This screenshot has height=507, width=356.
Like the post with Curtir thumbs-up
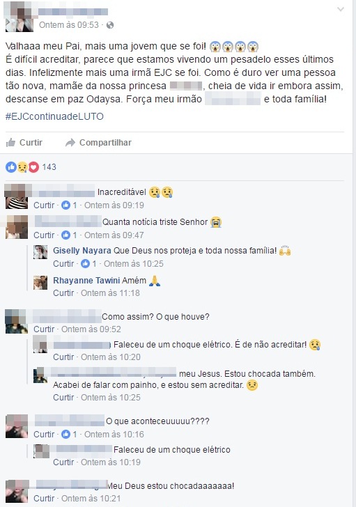point(24,143)
